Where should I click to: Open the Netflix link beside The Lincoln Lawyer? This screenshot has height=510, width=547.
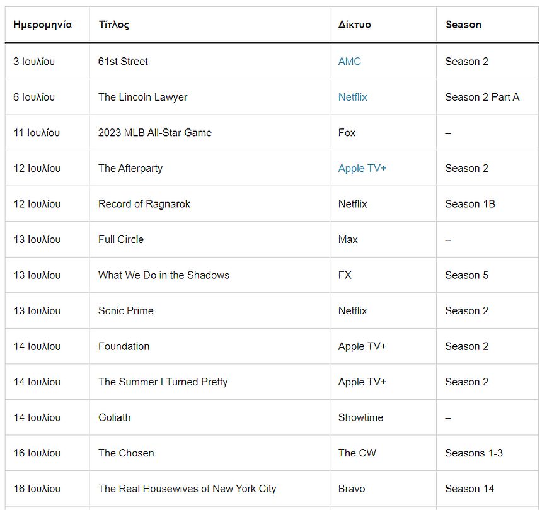coord(352,97)
